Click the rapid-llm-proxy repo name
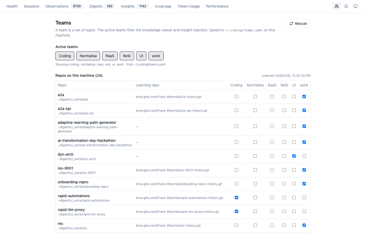This screenshot has width=366, height=235. tap(71, 210)
